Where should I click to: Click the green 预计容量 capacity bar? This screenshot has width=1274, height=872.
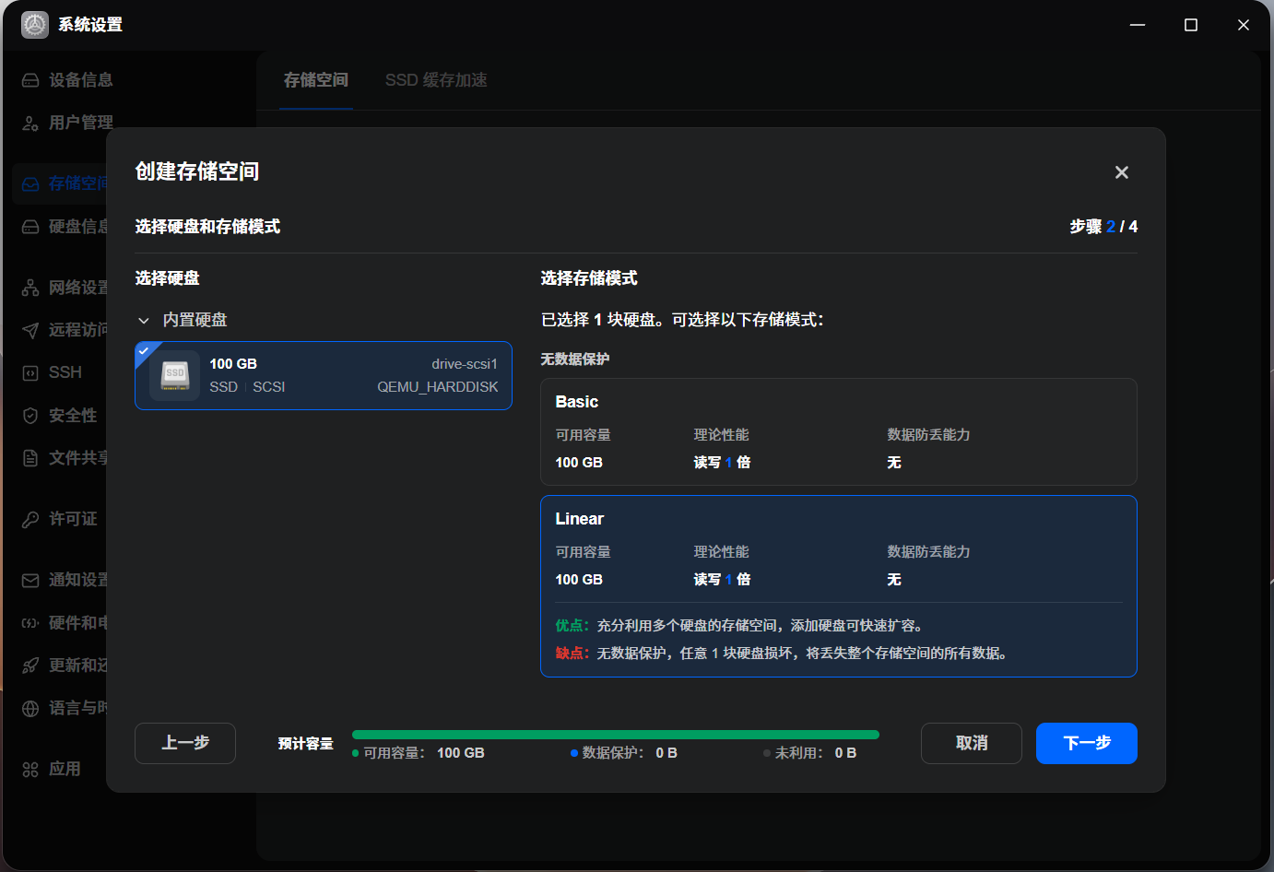coord(616,735)
